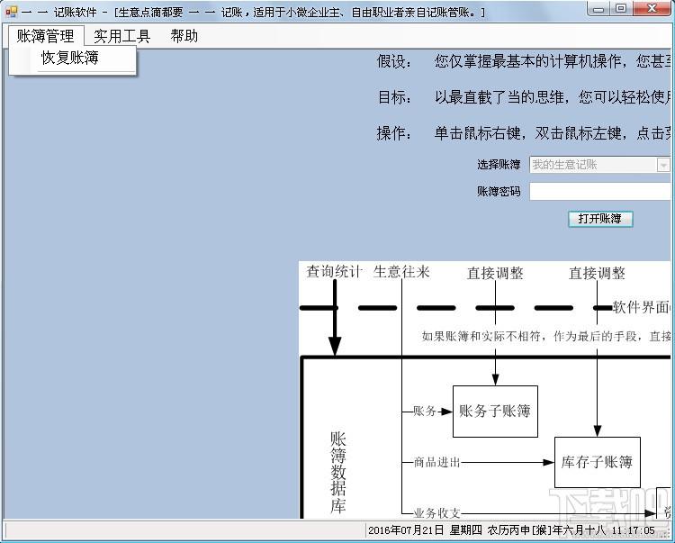
Task: Click the 查询统计 label in diagram
Action: (x=334, y=272)
